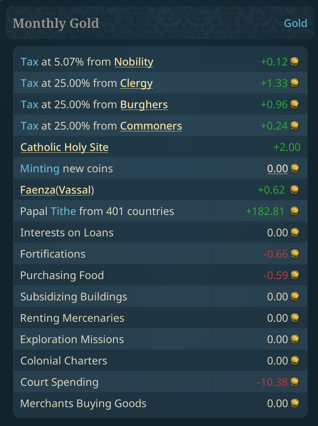Screen dimensions: 318x426
Task: Open the Clergy link
Action: coord(136,83)
